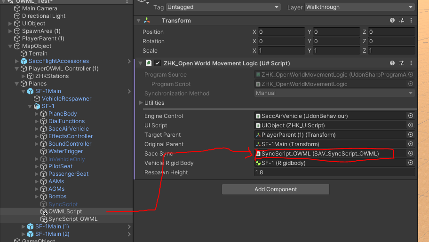
Task: Click Respawn Height value field
Action: click(334, 172)
